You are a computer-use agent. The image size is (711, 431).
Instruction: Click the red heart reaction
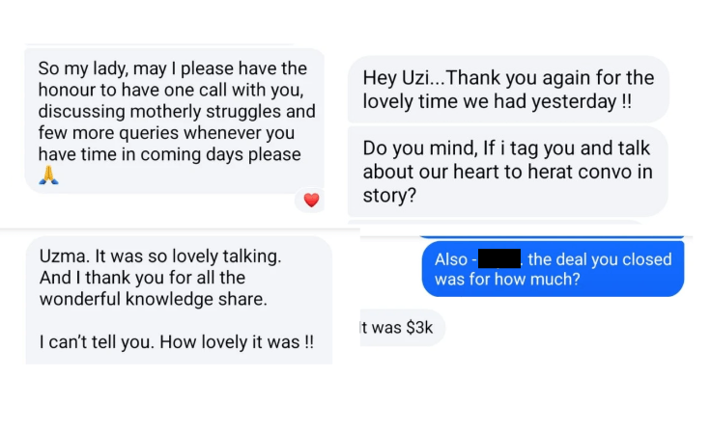(x=310, y=200)
